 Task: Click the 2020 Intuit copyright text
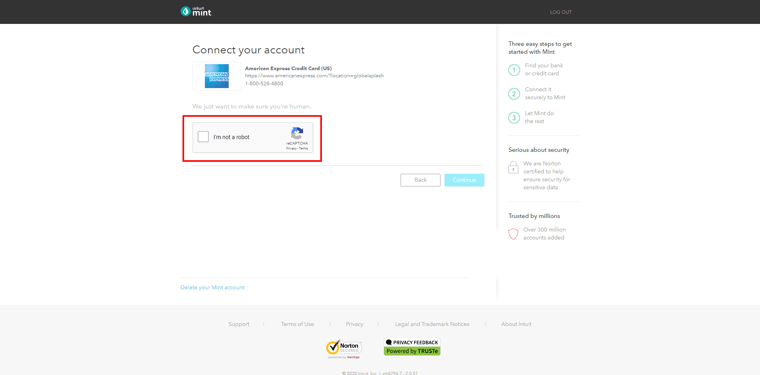[380, 373]
